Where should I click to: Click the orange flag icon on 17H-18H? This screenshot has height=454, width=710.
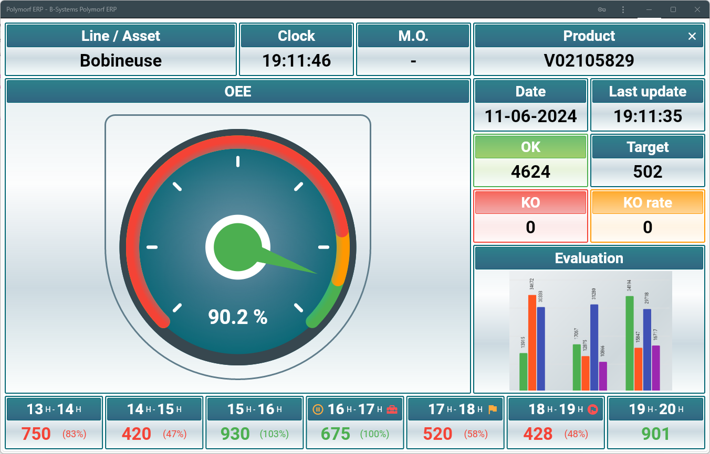[493, 409]
